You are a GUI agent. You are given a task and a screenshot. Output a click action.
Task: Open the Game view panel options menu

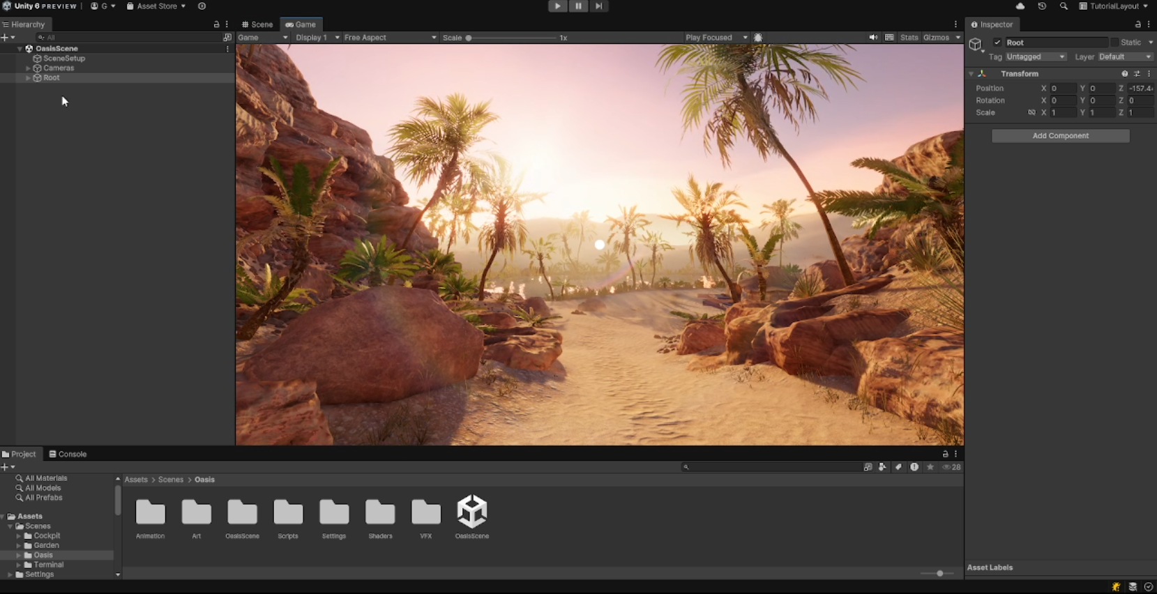pyautogui.click(x=955, y=24)
